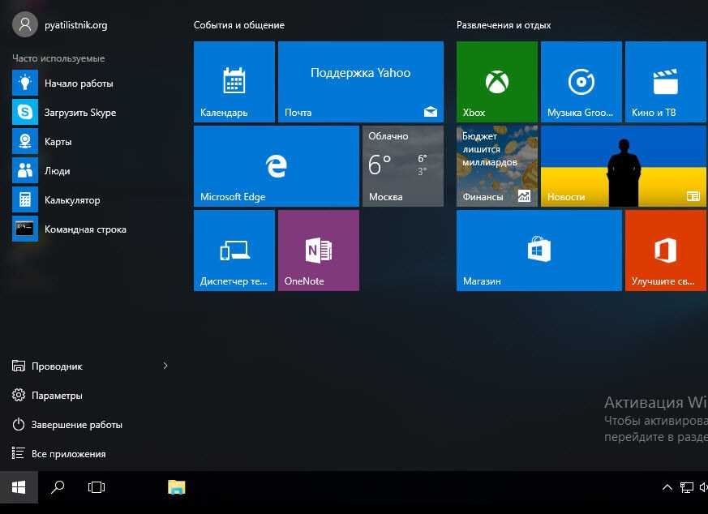708x514 pixels.
Task: Open Кино и ТВ tile
Action: [665, 82]
